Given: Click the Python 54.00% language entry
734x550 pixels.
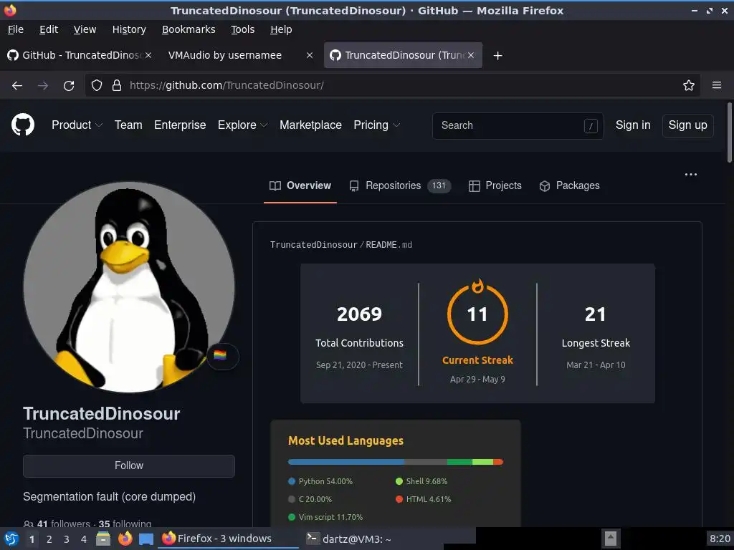Looking at the screenshot, I should (320, 481).
